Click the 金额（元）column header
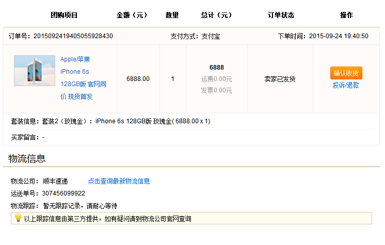Viewport: 385px width, 245px height. tap(132, 15)
